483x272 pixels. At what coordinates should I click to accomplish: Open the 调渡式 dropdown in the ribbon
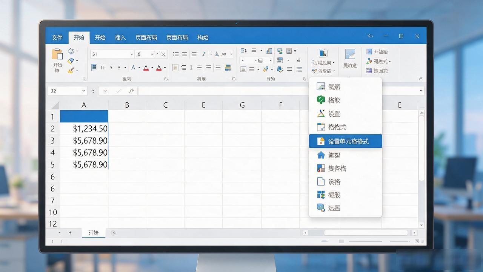(379, 61)
